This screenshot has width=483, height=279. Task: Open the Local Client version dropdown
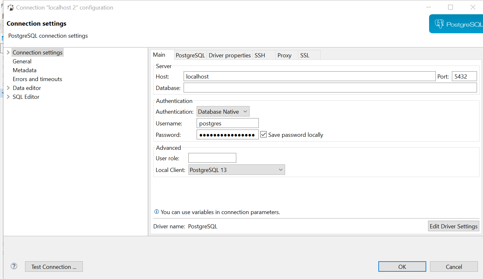point(280,169)
